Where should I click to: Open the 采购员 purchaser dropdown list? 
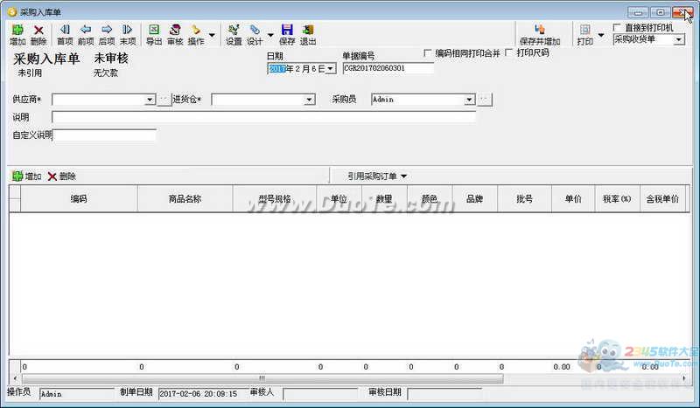pos(469,100)
